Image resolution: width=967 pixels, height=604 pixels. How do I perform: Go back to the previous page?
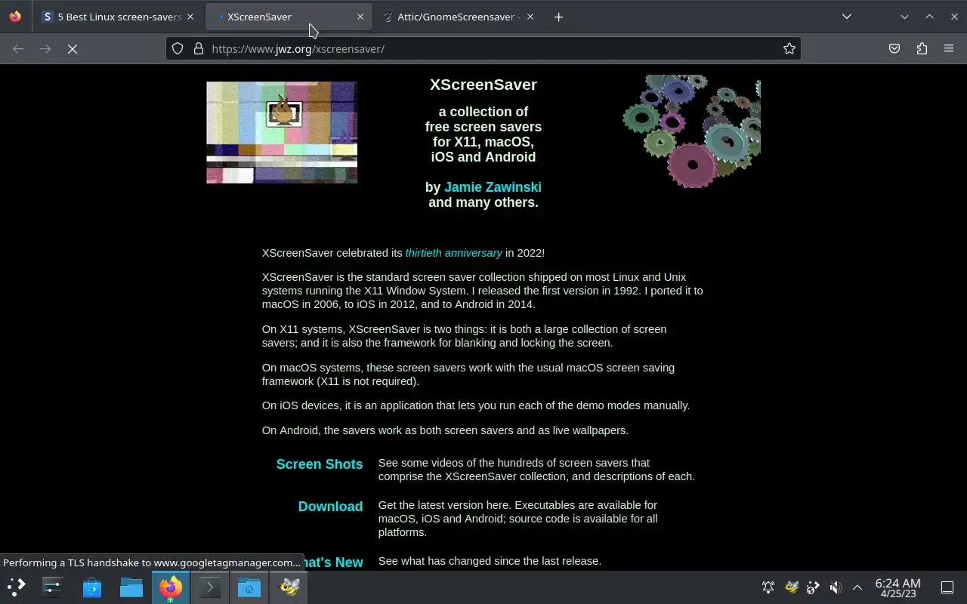18,48
